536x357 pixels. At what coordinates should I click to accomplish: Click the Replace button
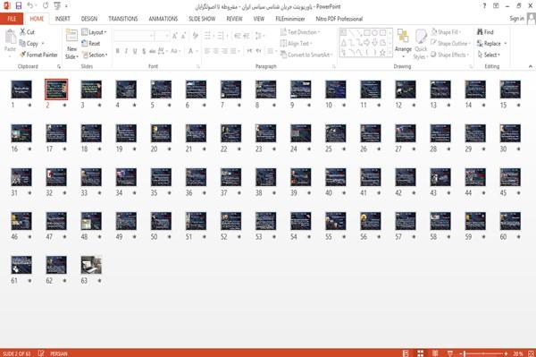click(x=491, y=44)
